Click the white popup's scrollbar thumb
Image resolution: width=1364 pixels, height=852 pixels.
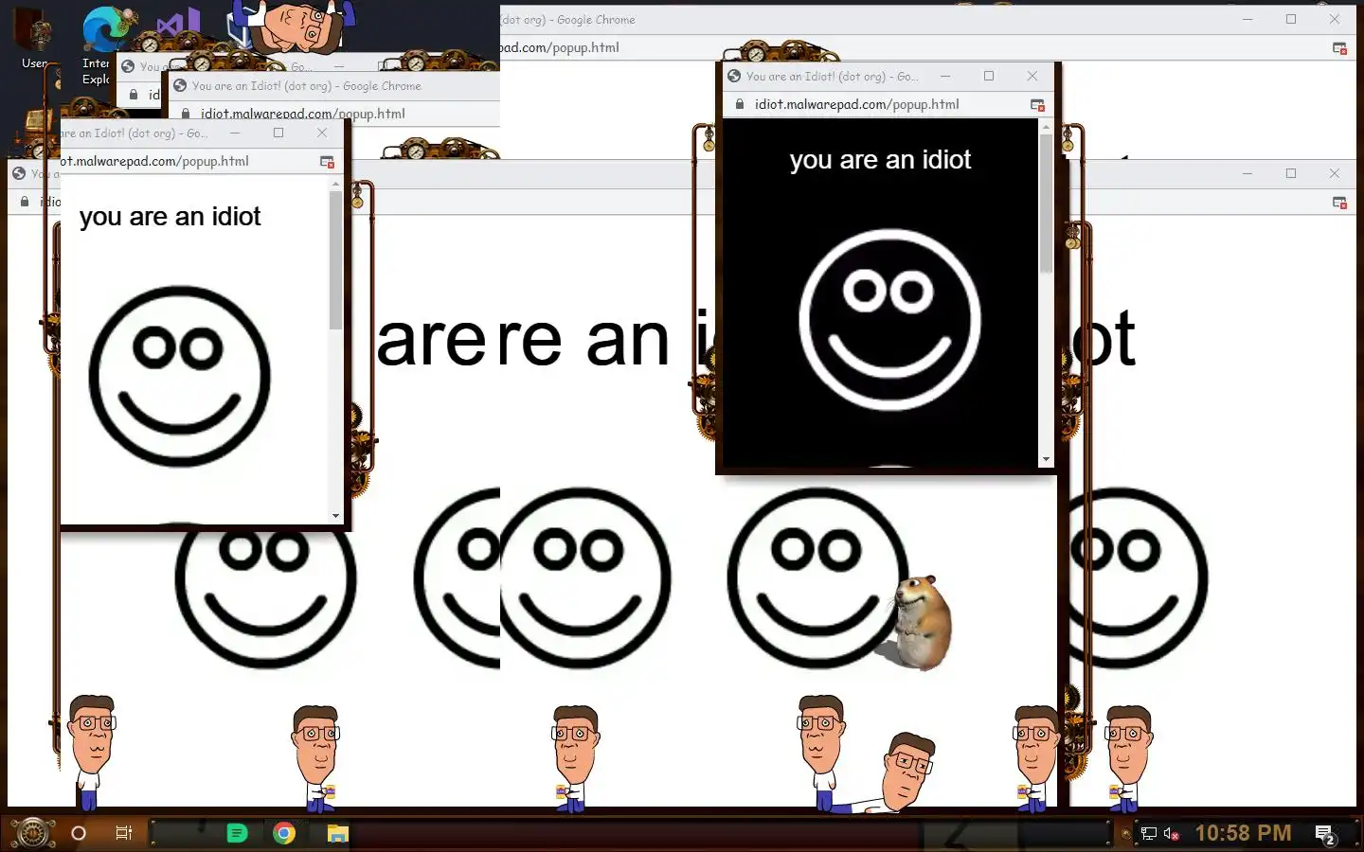pyautogui.click(x=335, y=260)
